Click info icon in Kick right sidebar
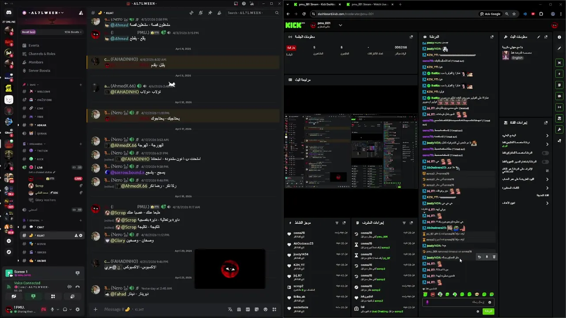This screenshot has height=318, width=566. [x=559, y=37]
